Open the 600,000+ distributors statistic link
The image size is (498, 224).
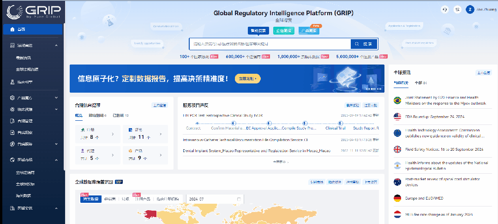[x=248, y=57]
